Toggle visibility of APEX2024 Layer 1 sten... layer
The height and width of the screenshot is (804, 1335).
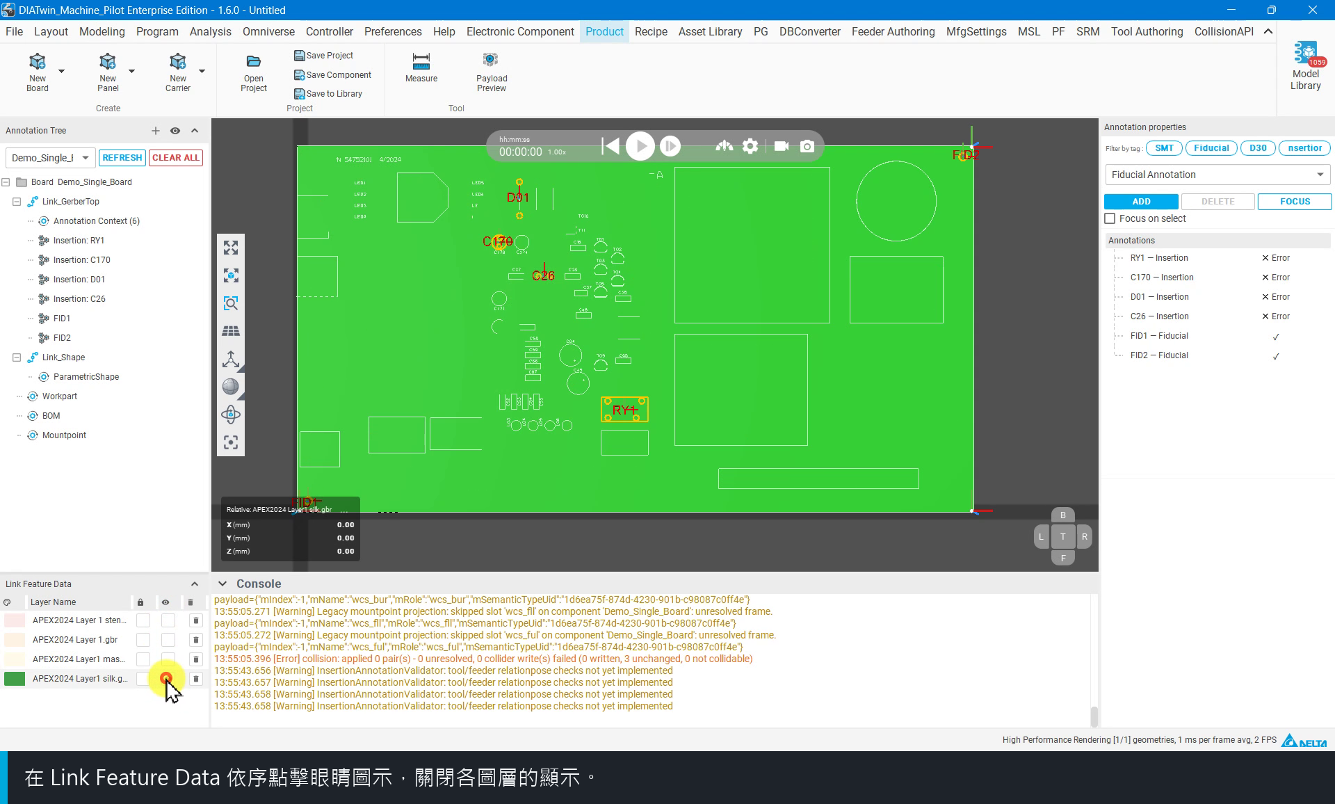pos(168,620)
